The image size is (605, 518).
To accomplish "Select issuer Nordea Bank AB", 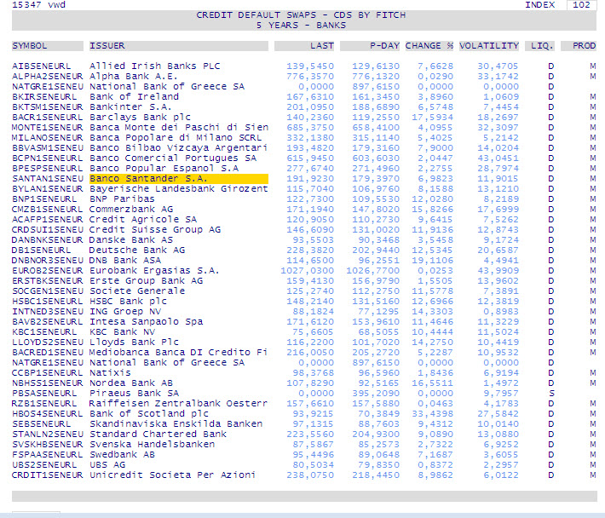I will click(131, 383).
